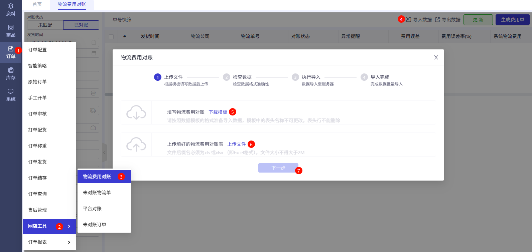The height and width of the screenshot is (252, 532).
Task: Check the select-all checkbox in table header
Action: coord(111,37)
